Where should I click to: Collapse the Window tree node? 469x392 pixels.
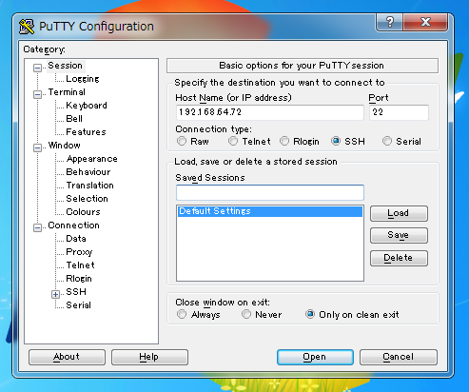pyautogui.click(x=37, y=147)
